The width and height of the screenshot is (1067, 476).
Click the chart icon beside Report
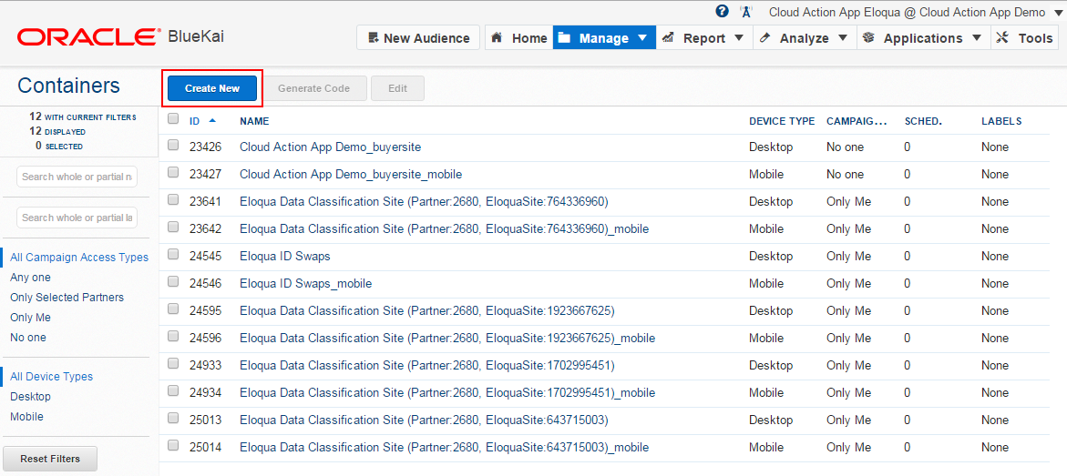(668, 38)
